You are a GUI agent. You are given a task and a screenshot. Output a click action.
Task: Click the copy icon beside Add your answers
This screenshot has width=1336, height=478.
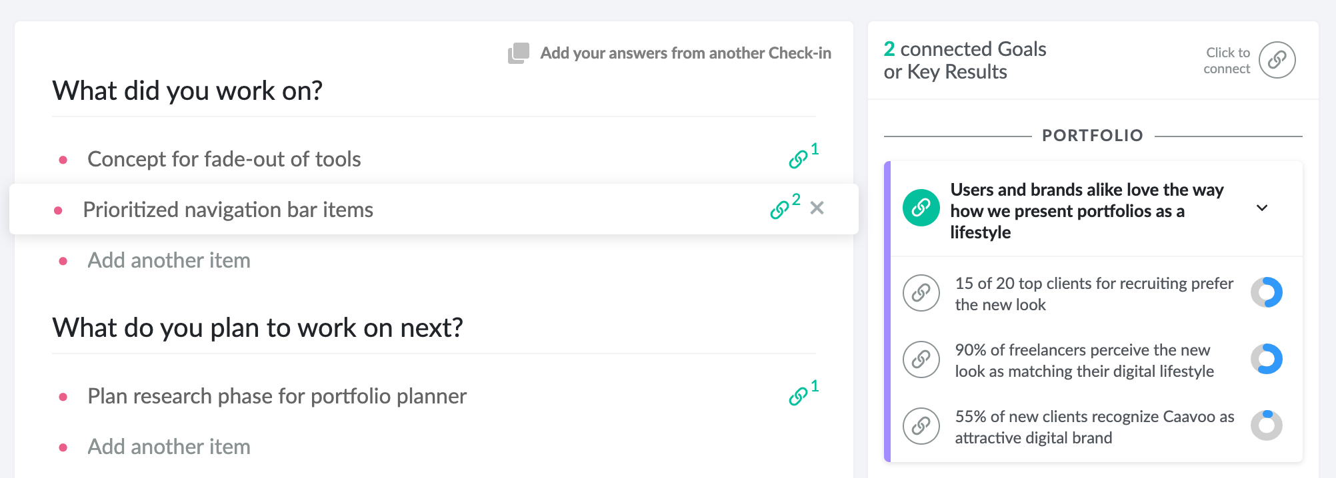[x=519, y=53]
